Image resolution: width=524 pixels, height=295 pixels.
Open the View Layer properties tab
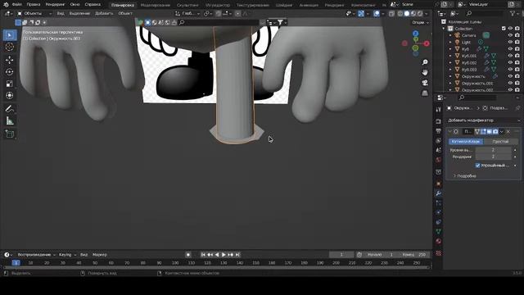[x=439, y=140]
